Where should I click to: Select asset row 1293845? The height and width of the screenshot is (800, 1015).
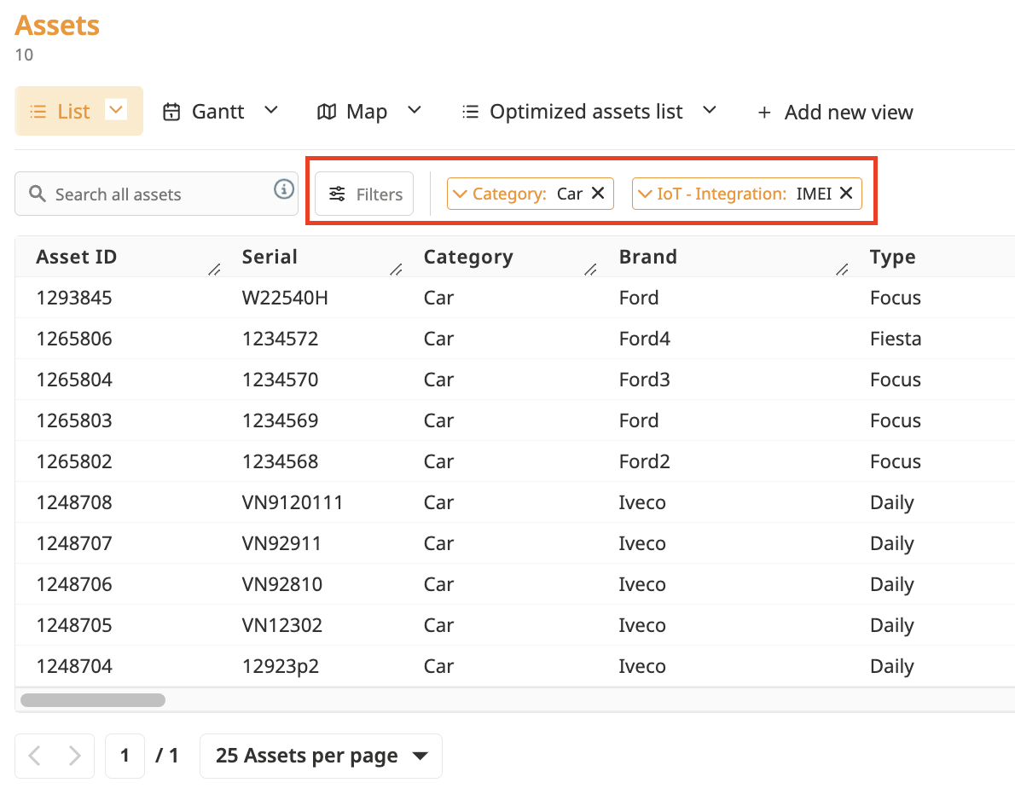tap(74, 298)
